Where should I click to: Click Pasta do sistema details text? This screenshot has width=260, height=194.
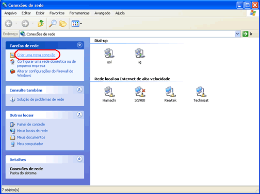(23, 173)
